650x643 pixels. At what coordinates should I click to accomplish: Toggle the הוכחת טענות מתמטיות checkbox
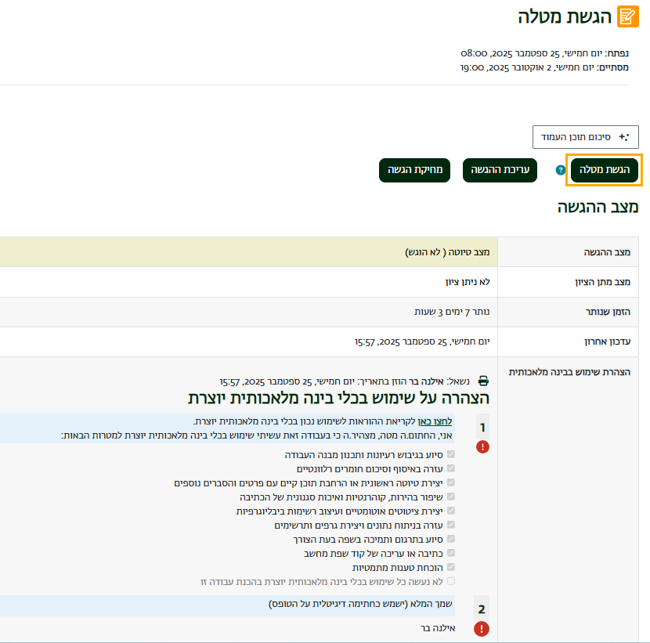[450, 567]
